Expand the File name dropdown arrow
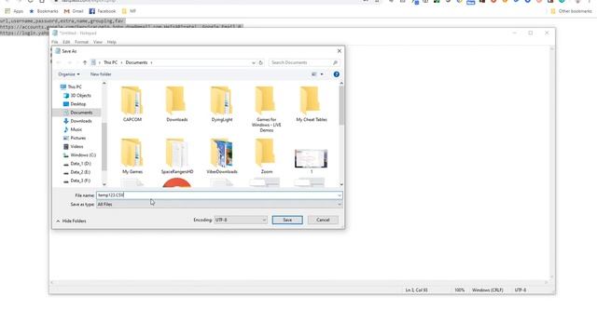The image size is (597, 335). coord(340,195)
